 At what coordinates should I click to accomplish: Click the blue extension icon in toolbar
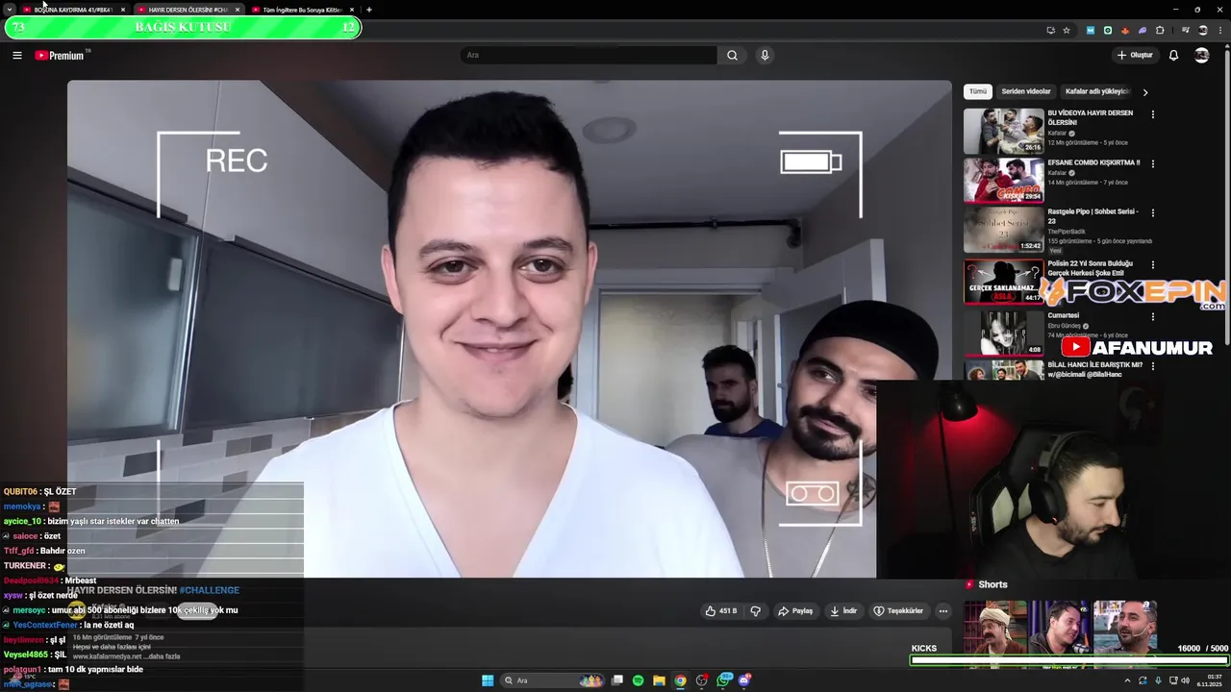coord(1091,31)
